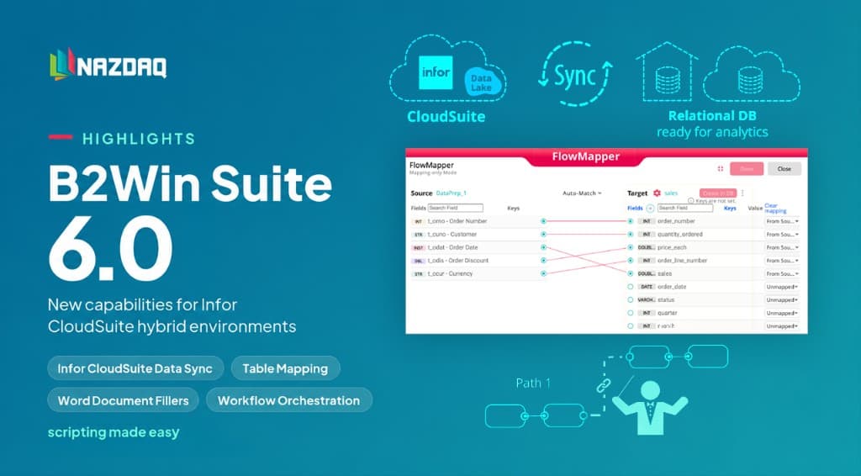This screenshot has height=476, width=861.
Task: Click the STR type badge of t_ccur Currency
Action: [x=419, y=274]
